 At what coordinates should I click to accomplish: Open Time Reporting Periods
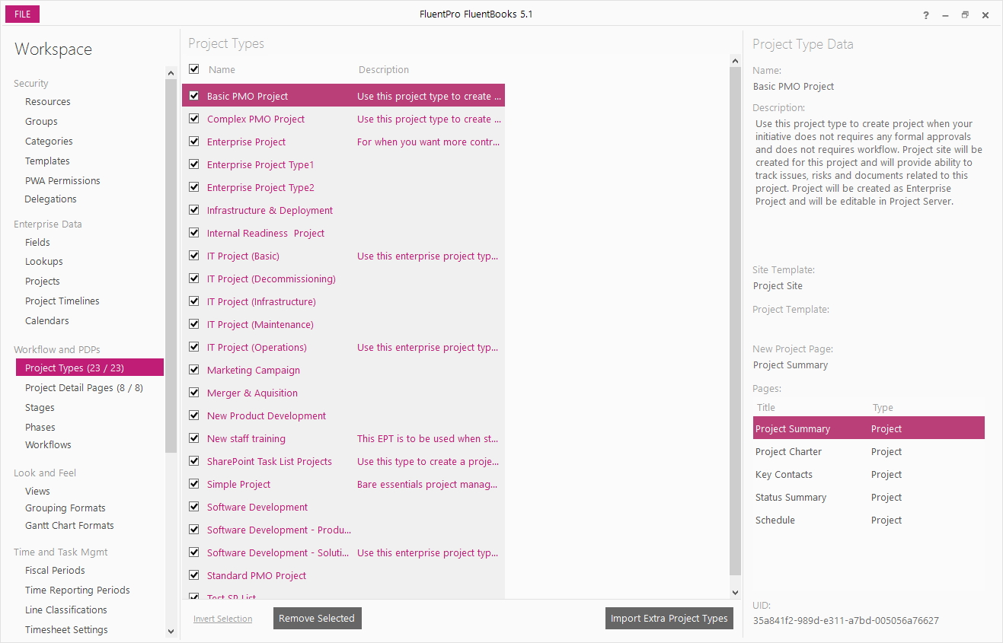point(78,590)
